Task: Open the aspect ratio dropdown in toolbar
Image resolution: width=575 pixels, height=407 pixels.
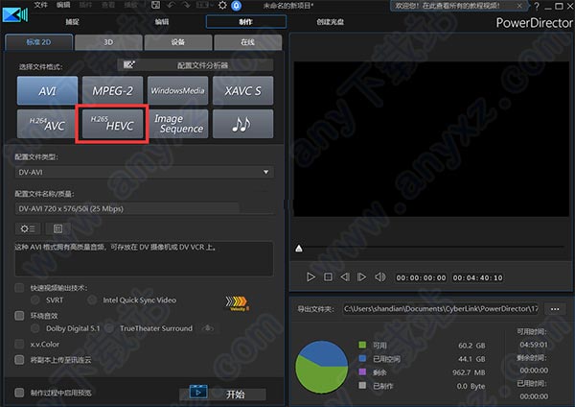Action: (204, 5)
